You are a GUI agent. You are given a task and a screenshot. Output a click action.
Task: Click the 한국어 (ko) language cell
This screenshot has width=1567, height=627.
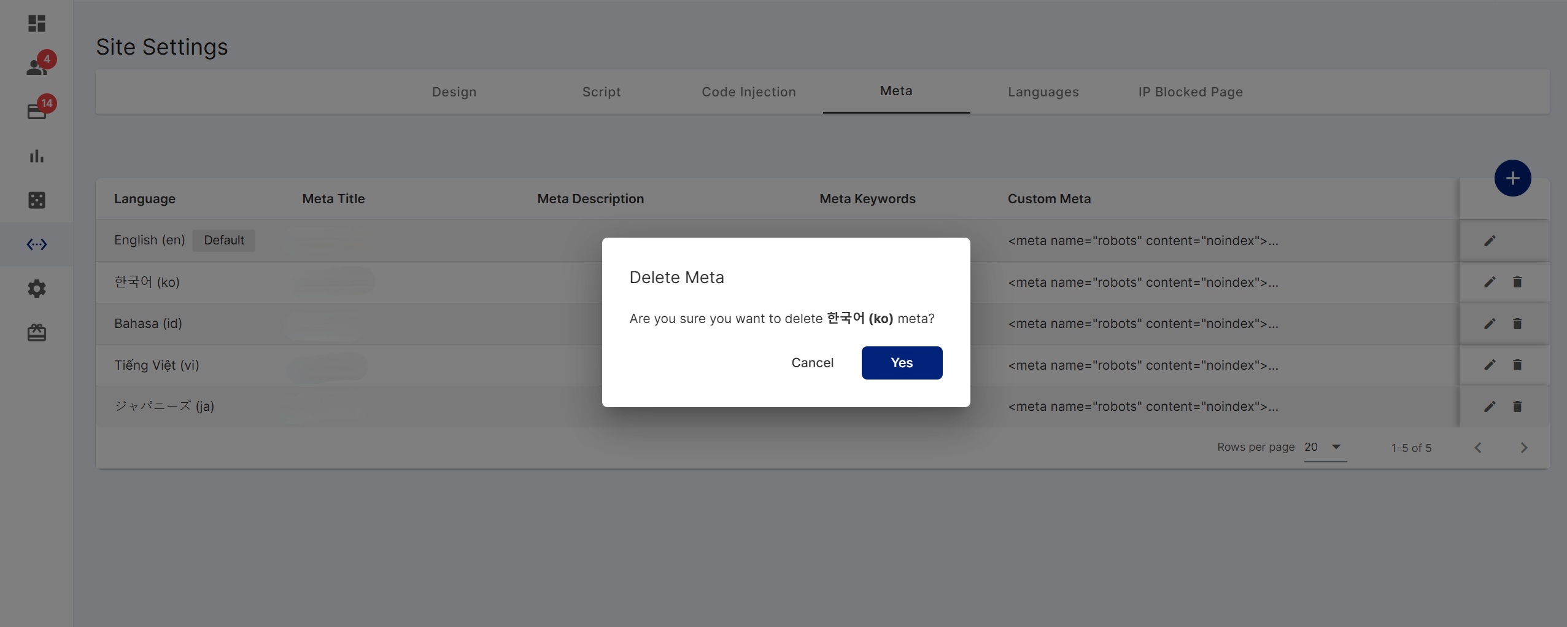tap(147, 282)
